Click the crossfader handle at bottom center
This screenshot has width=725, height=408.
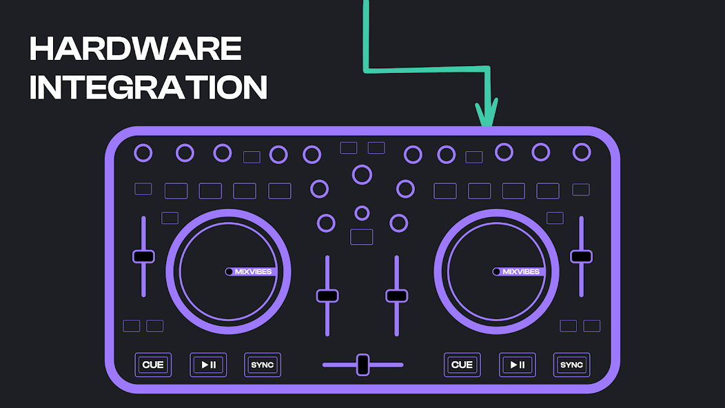(x=362, y=365)
